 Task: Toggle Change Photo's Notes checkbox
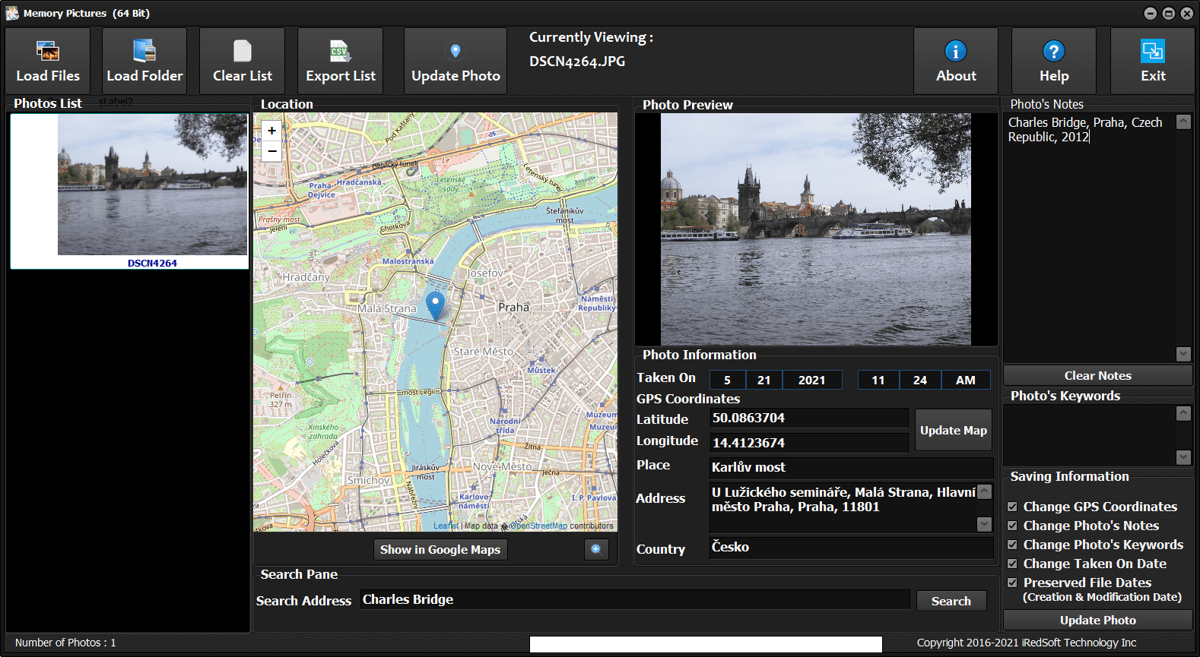point(1012,526)
